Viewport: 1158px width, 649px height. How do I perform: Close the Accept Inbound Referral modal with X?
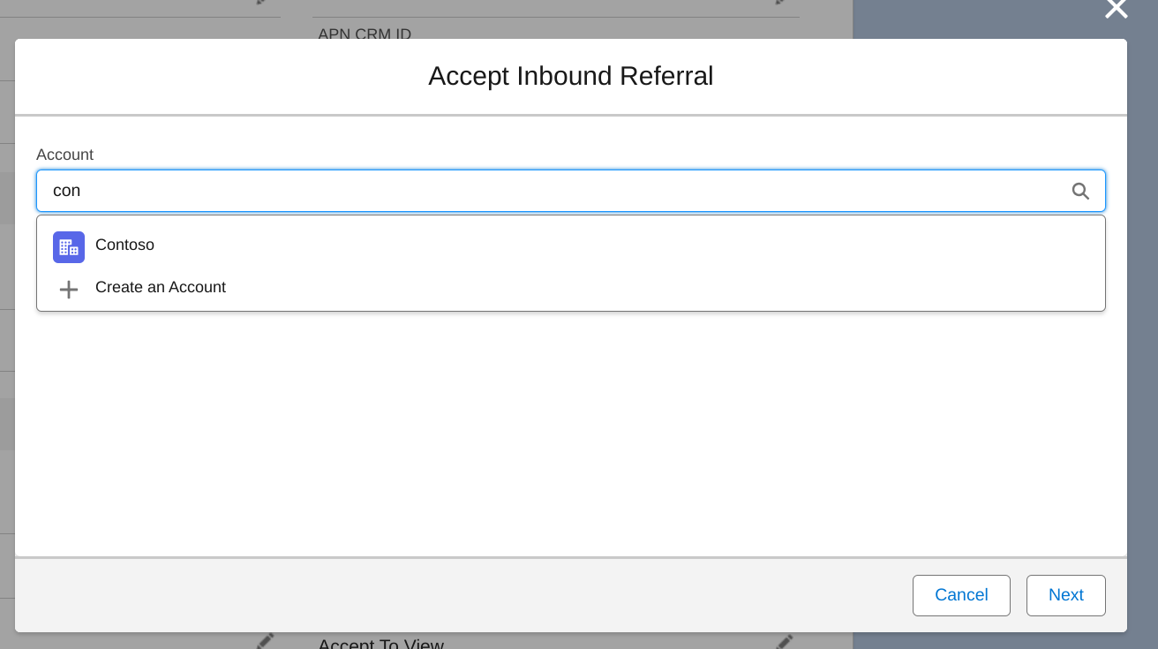click(1116, 9)
